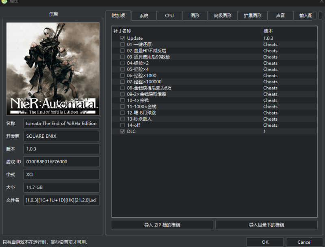Dismiss dialog with Cancel button
The height and width of the screenshot is (247, 325).
304,242
